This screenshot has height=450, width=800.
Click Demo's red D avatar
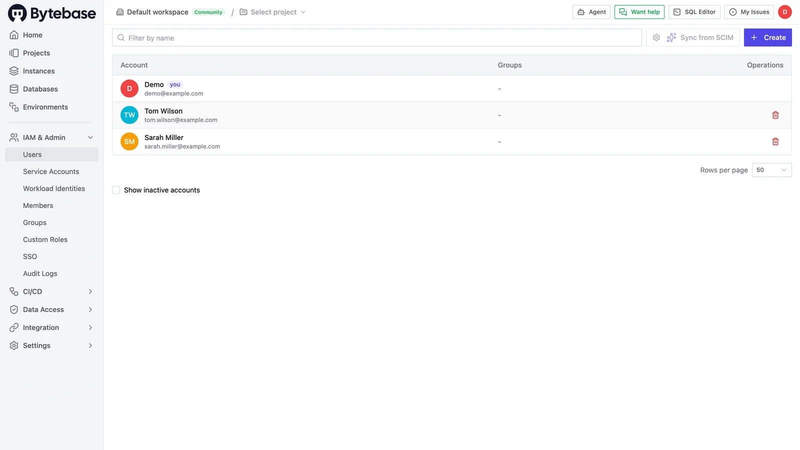[129, 88]
